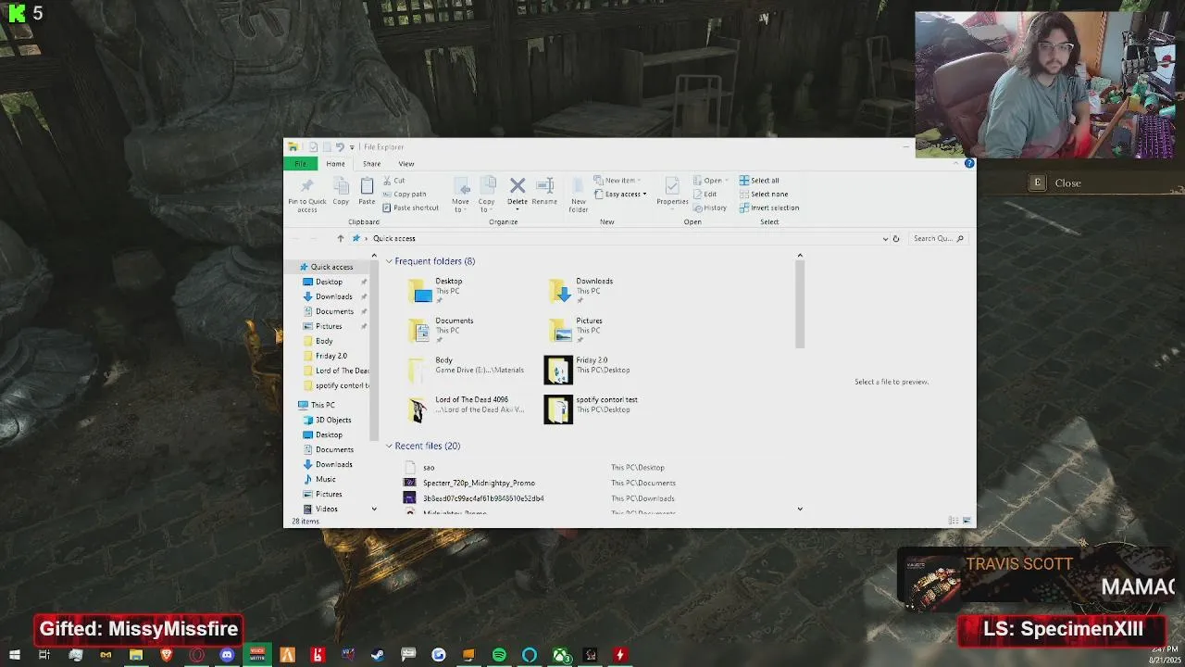The width and height of the screenshot is (1185, 667).
Task: Open the New item dropdown
Action: point(617,181)
